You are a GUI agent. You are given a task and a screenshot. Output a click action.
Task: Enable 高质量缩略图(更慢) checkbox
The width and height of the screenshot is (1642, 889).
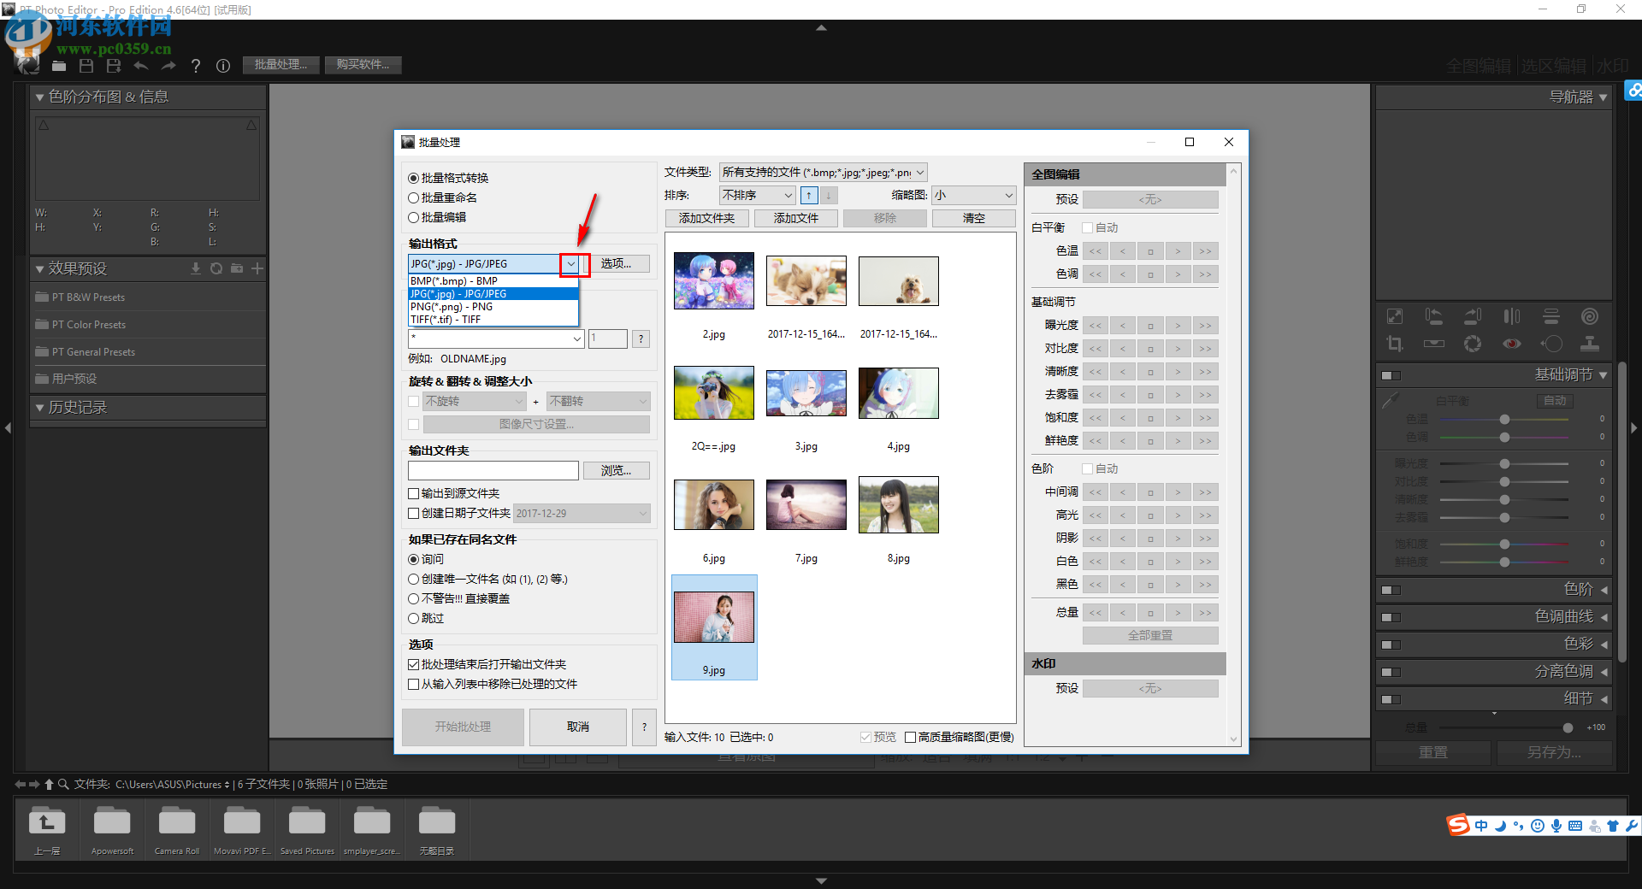[x=910, y=737]
